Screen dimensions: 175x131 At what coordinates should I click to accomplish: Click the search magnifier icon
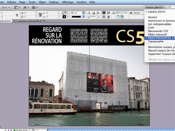tap(169, 7)
